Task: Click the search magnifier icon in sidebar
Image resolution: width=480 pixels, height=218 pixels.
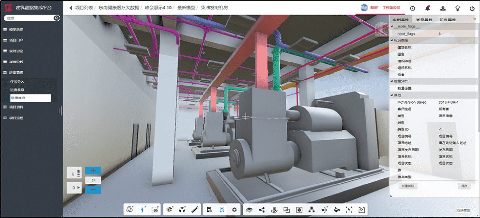Action: pyautogui.click(x=56, y=18)
